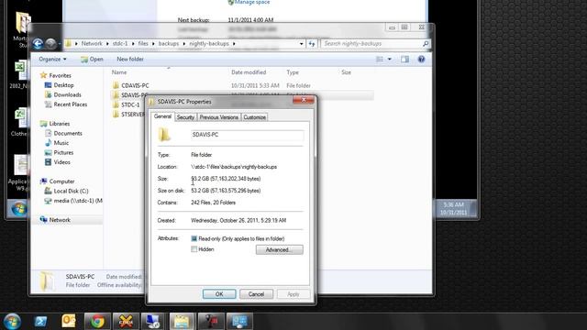Go forward with the Explorer forward arrow

pos(51,44)
